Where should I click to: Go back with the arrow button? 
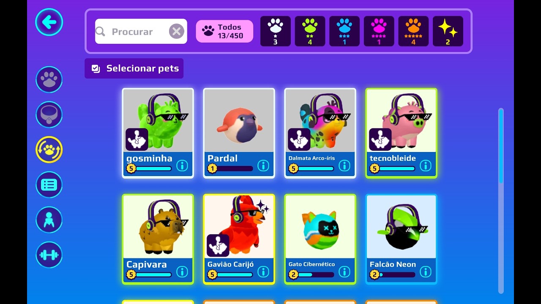pos(49,22)
